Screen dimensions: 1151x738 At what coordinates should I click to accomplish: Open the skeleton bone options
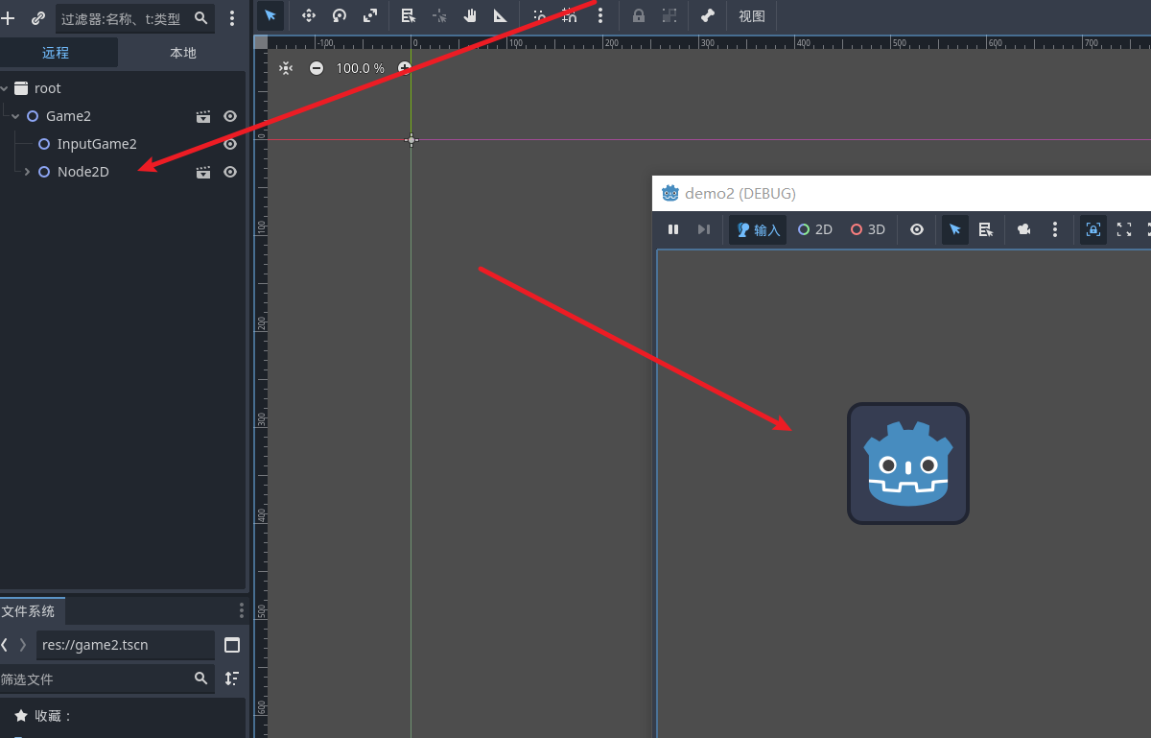point(708,15)
